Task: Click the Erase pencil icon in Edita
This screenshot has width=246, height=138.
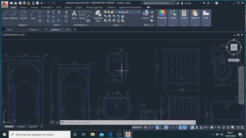Action: (x=66, y=12)
